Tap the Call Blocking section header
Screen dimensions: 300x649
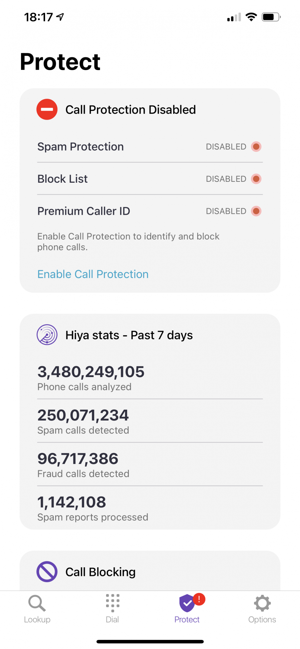click(x=101, y=572)
